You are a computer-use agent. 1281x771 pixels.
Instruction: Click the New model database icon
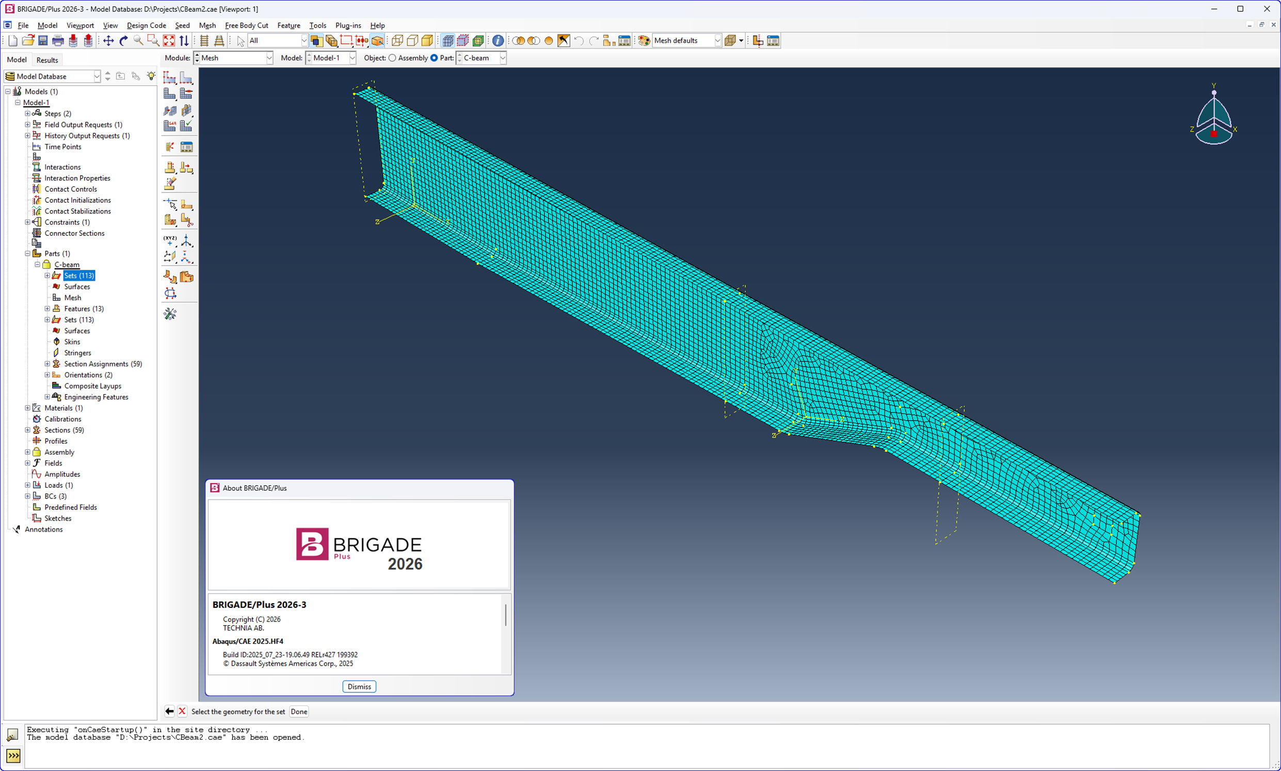(13, 41)
